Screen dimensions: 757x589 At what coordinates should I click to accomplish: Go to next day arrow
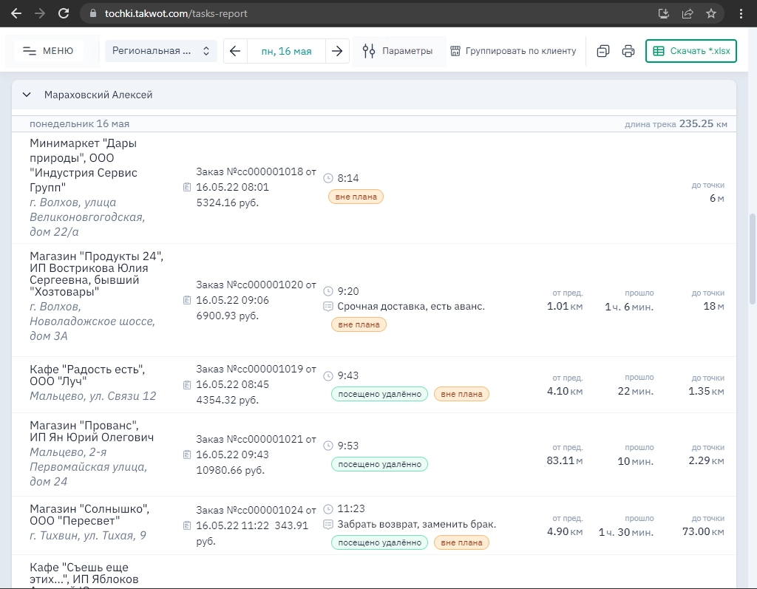(x=337, y=51)
